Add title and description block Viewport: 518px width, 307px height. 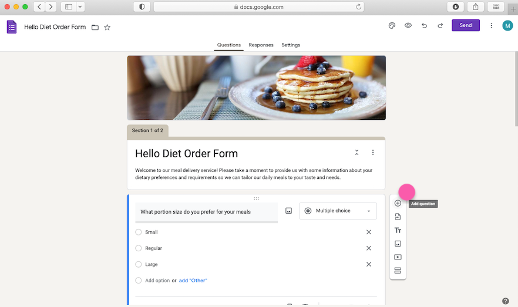click(398, 231)
